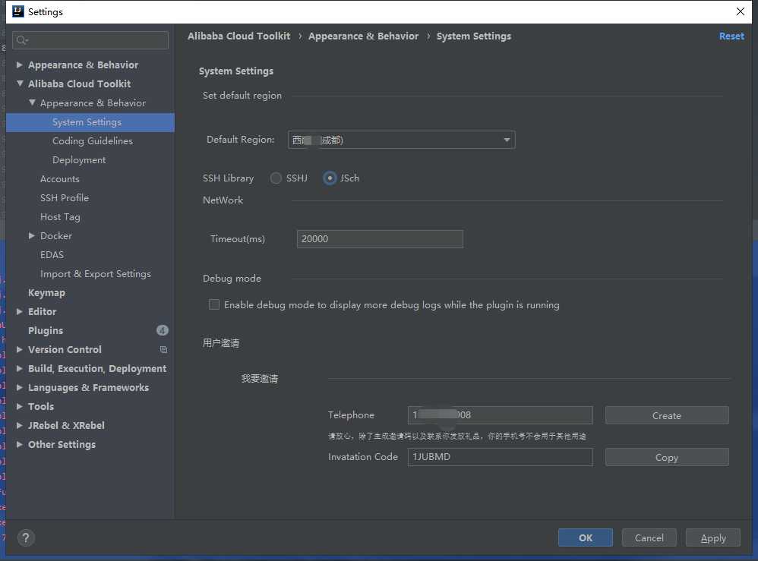The image size is (758, 561).
Task: Click the Version Control project-level icon
Action: tap(163, 349)
